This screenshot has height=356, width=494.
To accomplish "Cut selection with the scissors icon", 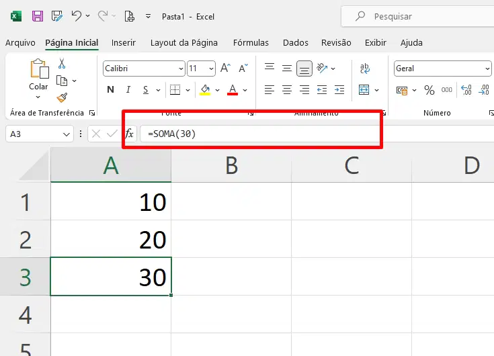I will (x=62, y=63).
